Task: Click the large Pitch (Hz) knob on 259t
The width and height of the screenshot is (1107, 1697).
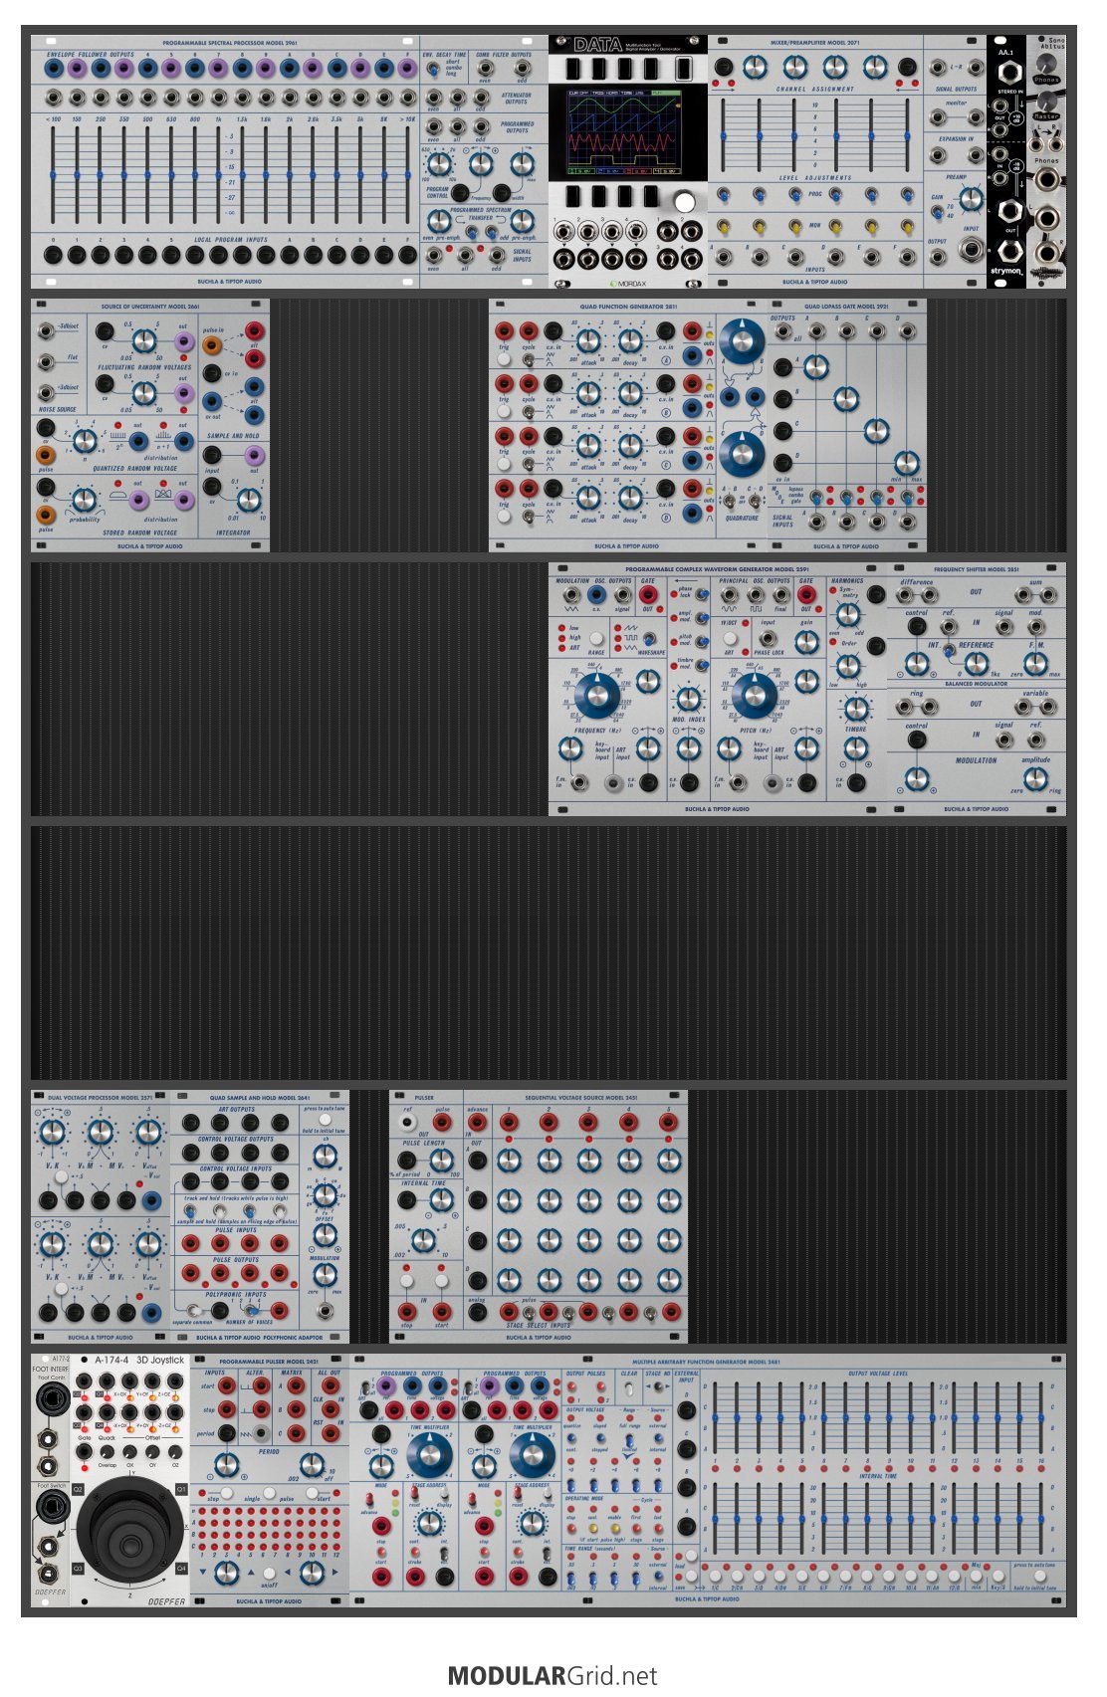Action: tap(755, 694)
